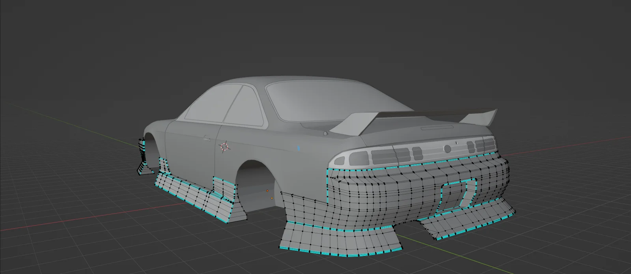Click the round emblem on the trunk
This screenshot has height=274, width=631.
click(447, 149)
